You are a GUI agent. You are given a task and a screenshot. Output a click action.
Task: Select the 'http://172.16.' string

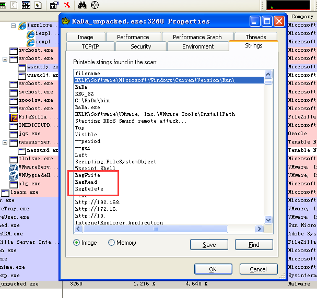96,209
